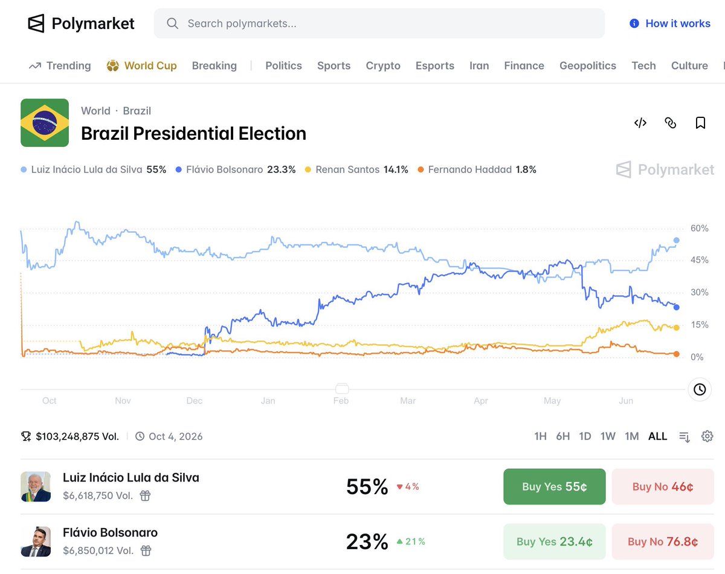The height and width of the screenshot is (574, 725).
Task: Bookmark the Brazil Presidential Election market
Action: click(700, 123)
